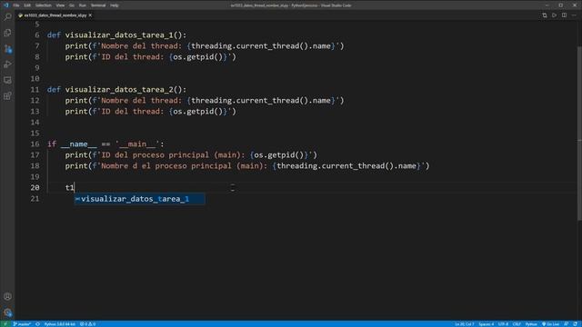Image resolution: width=582 pixels, height=327 pixels.
Task: Click the VS Code logo icon
Action: 6,5
